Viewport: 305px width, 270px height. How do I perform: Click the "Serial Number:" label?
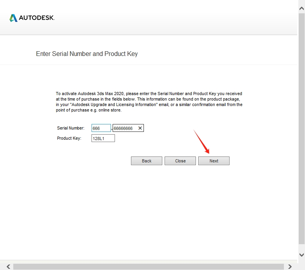tap(71, 128)
